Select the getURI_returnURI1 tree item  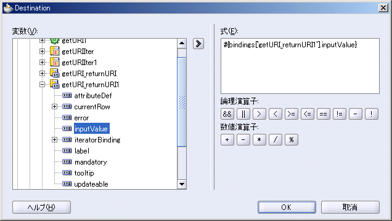pyautogui.click(x=90, y=85)
